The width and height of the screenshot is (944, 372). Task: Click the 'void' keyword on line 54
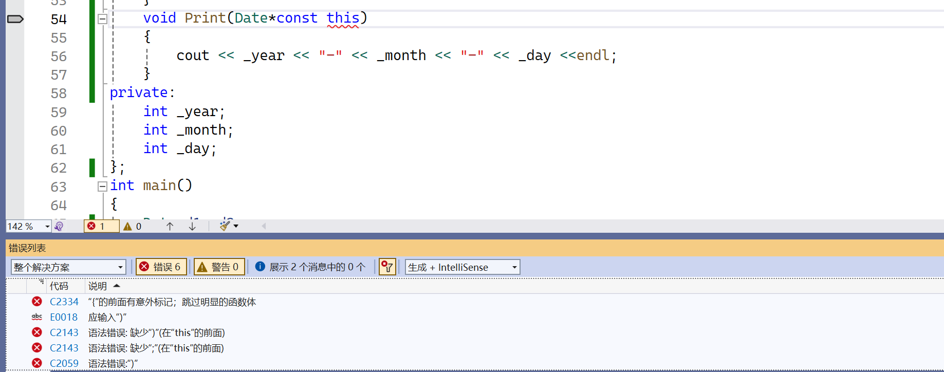tap(159, 18)
